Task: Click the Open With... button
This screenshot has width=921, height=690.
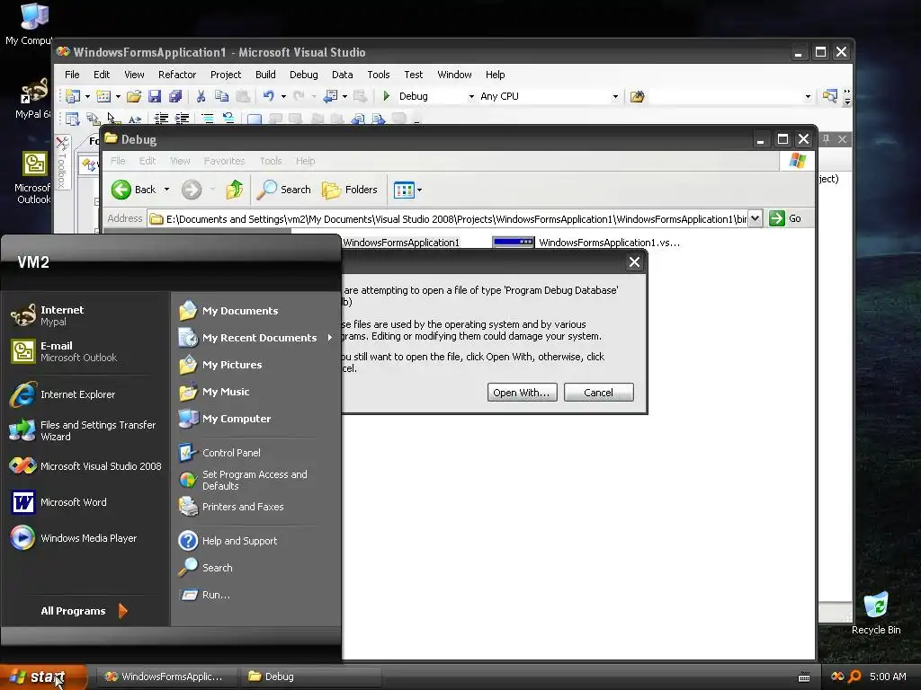Action: click(523, 393)
